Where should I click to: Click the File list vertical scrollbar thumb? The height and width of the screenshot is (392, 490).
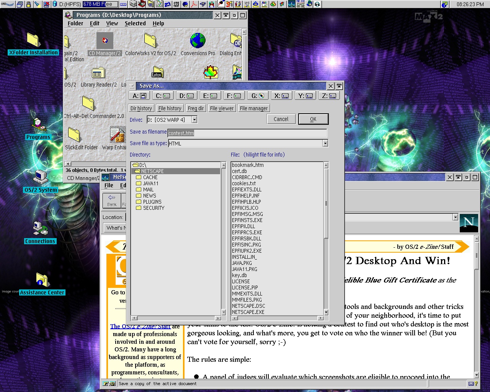326,203
